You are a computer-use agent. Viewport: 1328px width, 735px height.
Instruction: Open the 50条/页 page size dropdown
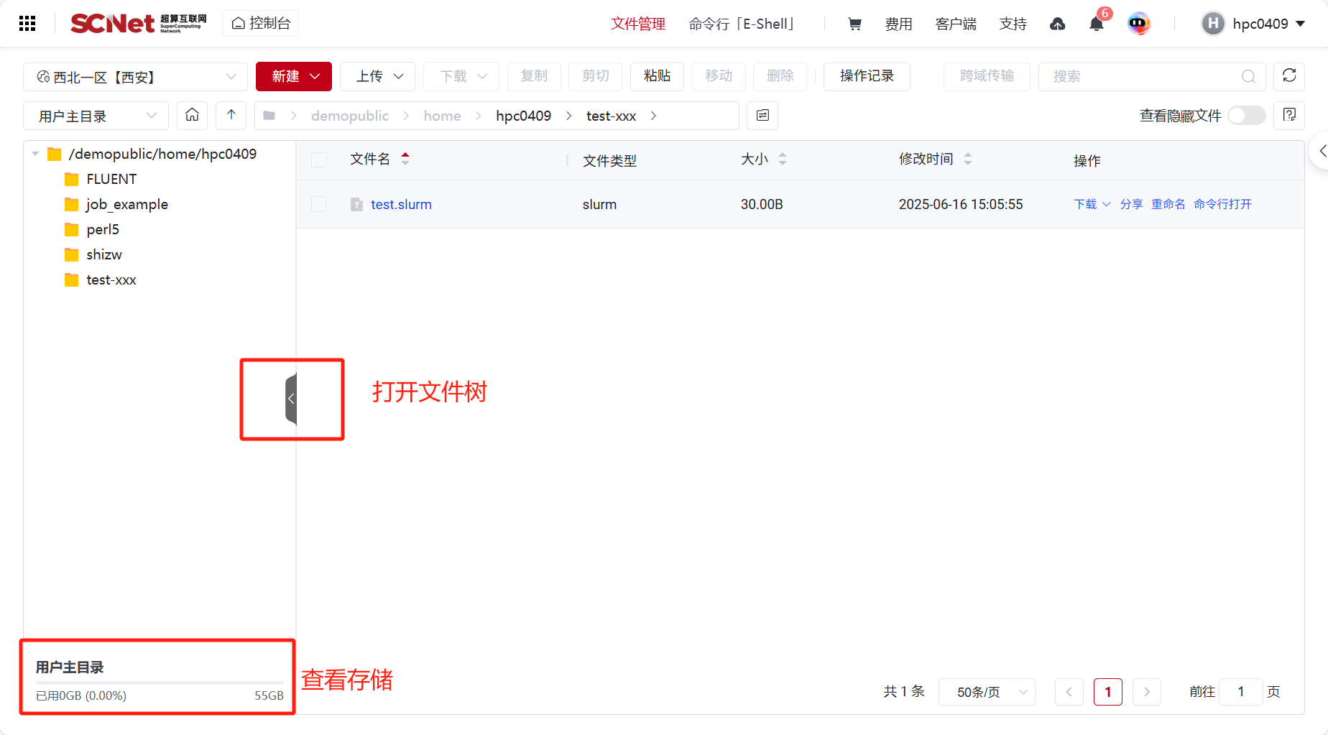click(986, 692)
